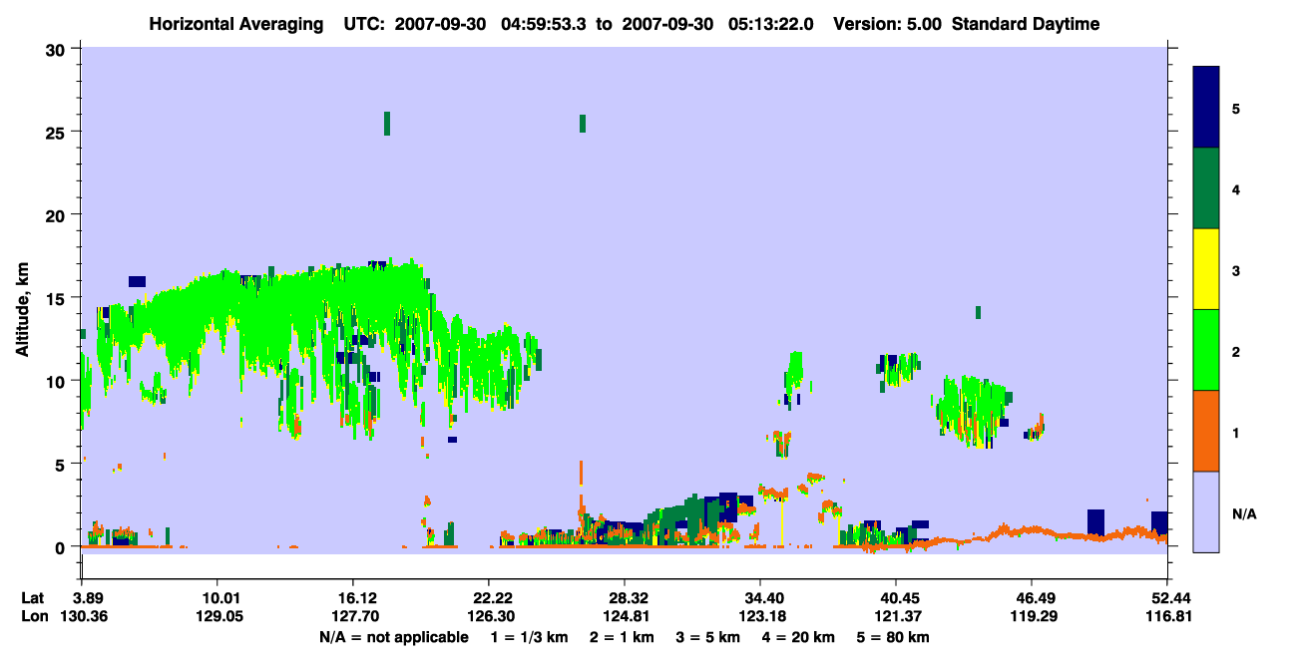Click the latitude value '46.49'
The image size is (1297, 665).
(1031, 598)
